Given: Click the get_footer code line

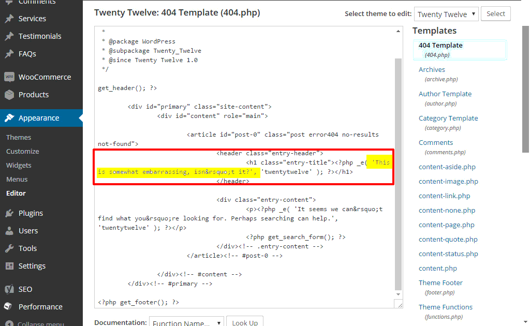Looking at the screenshot, I should click(139, 302).
